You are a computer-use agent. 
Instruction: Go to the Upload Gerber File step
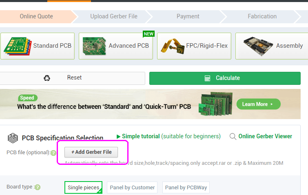click(x=114, y=16)
